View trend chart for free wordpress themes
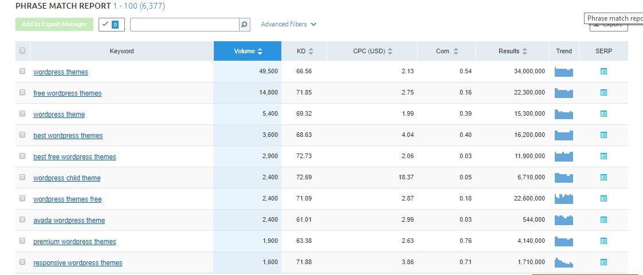 [x=564, y=93]
